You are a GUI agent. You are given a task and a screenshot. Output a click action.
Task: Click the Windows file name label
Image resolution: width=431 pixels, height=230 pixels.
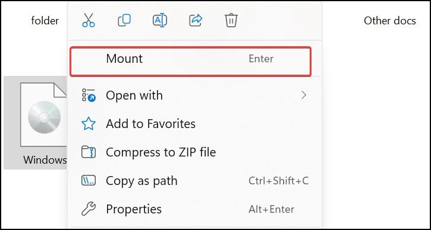[x=45, y=160]
